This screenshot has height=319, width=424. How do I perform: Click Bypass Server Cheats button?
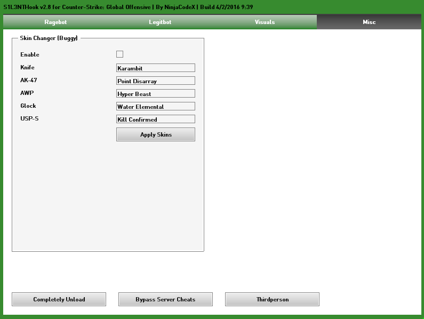(165, 299)
